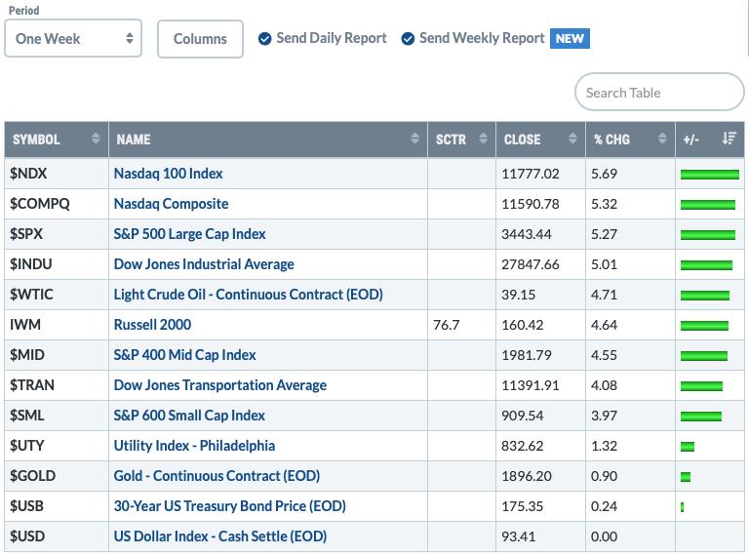749x556 pixels.
Task: Select the $USB symbol cell
Action: coord(57,506)
